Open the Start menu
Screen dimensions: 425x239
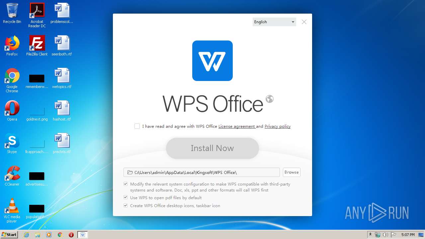[9, 235]
